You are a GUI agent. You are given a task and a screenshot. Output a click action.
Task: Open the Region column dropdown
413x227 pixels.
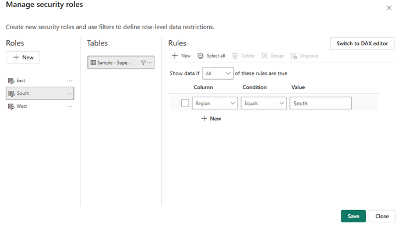click(215, 103)
